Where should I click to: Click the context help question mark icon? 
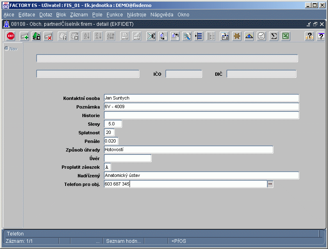pos(321,36)
